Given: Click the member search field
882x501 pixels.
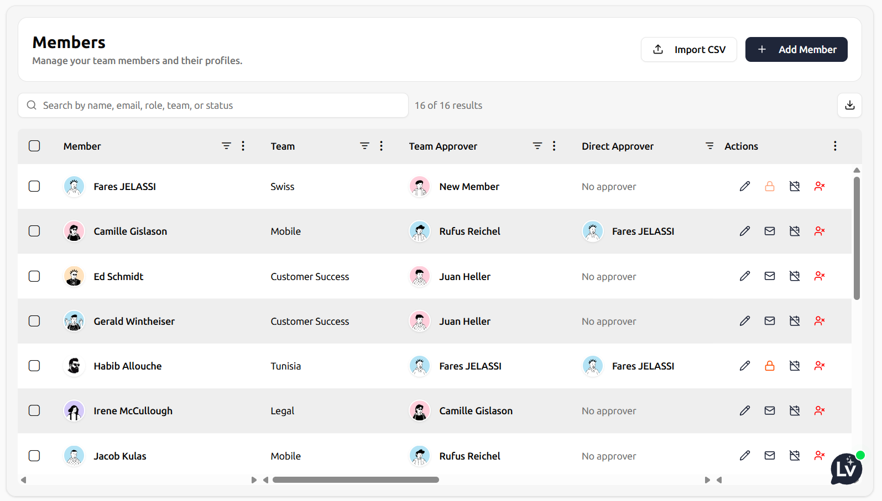Looking at the screenshot, I should [x=213, y=105].
